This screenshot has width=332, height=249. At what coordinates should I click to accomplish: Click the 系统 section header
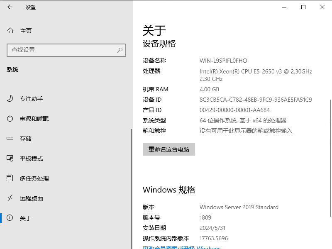pos(12,69)
